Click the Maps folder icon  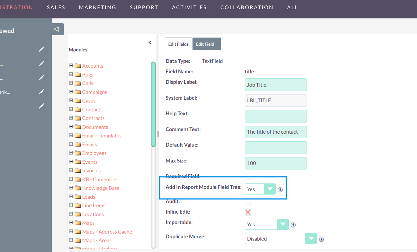pyautogui.click(x=78, y=223)
